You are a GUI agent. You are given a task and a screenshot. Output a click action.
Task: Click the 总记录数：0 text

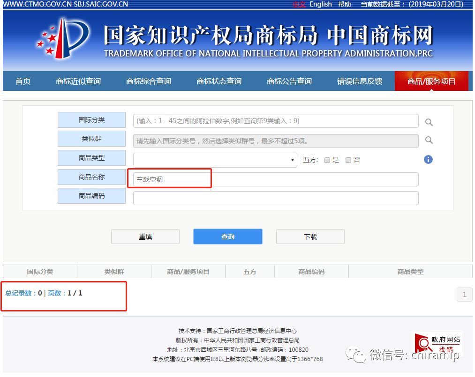coord(23,293)
